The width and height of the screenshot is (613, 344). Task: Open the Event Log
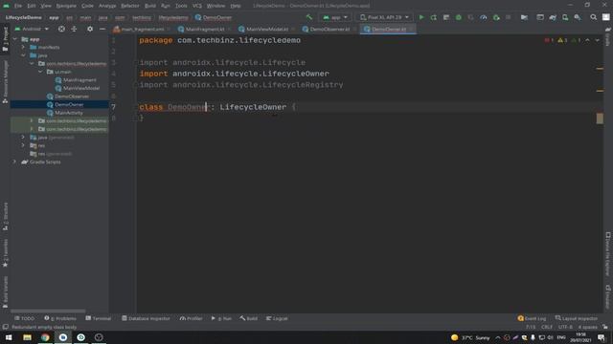pyautogui.click(x=532, y=318)
